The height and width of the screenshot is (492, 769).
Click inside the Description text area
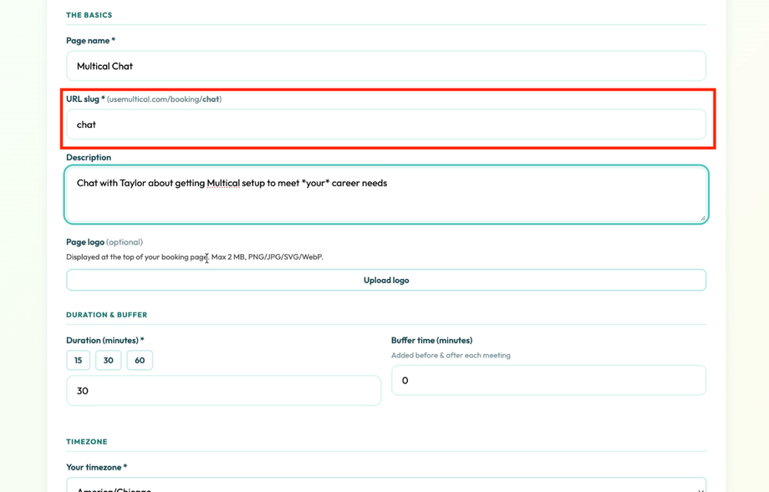click(x=385, y=192)
